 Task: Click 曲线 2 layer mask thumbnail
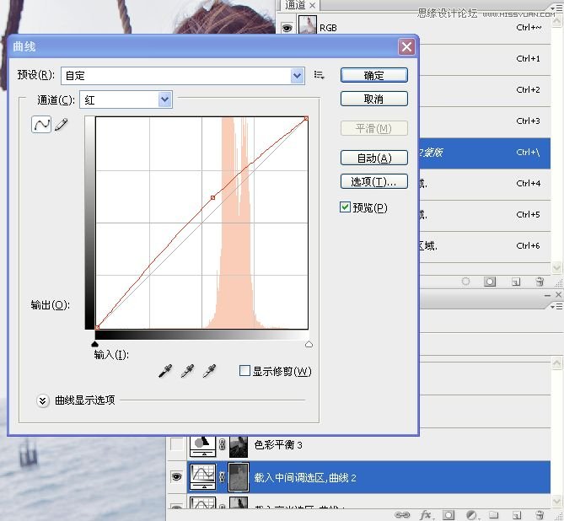[239, 477]
